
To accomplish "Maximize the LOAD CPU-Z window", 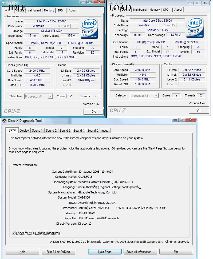I will (198, 3).
